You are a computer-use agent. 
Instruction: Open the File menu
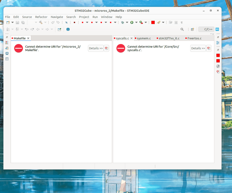(8, 17)
